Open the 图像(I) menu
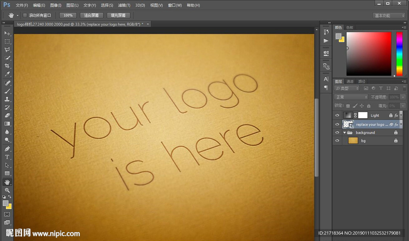Image resolution: width=409 pixels, height=241 pixels. pos(56,5)
